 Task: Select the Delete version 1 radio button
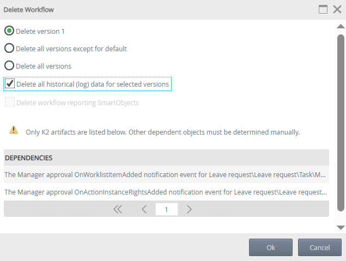click(x=9, y=31)
